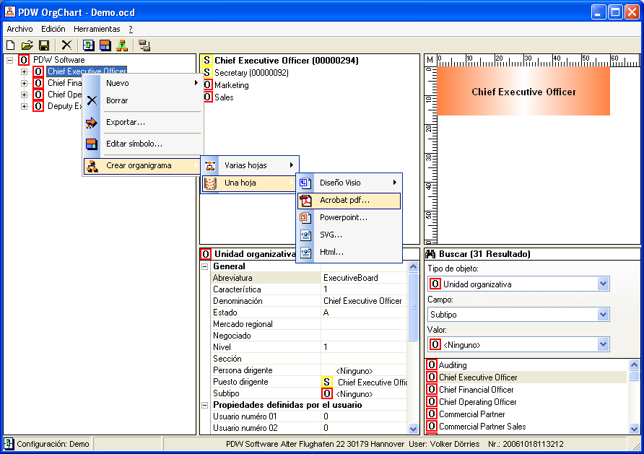Click the open folder toolbar icon
644x454 pixels.
coord(27,45)
